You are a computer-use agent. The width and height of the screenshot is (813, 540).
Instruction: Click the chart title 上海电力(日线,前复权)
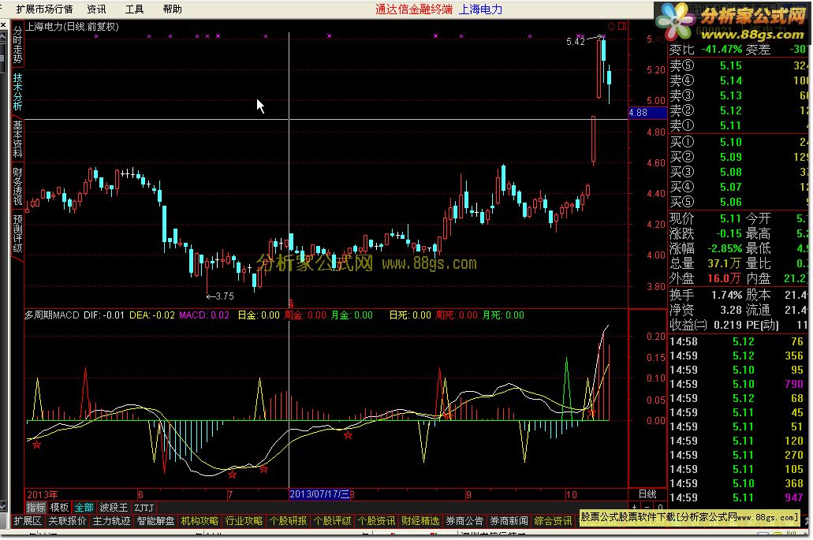pyautogui.click(x=72, y=27)
